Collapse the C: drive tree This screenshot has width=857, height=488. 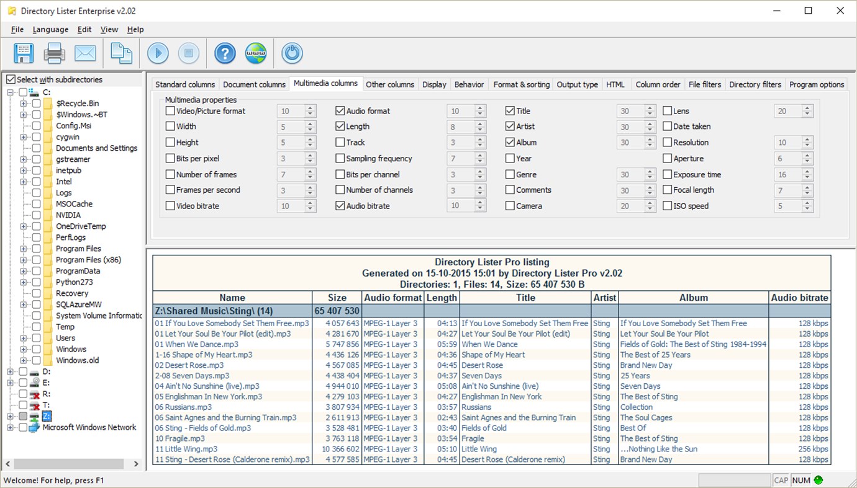[x=10, y=92]
